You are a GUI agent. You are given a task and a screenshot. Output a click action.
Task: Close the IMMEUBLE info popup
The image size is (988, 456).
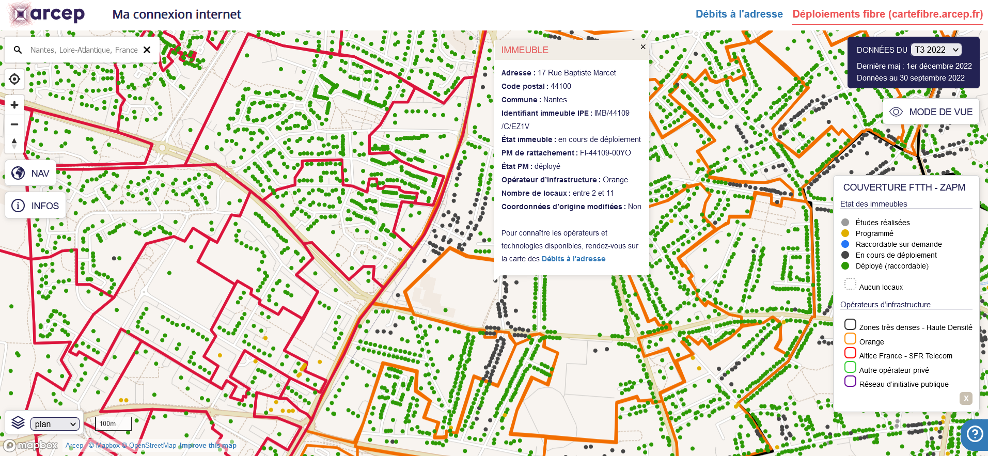tap(643, 47)
